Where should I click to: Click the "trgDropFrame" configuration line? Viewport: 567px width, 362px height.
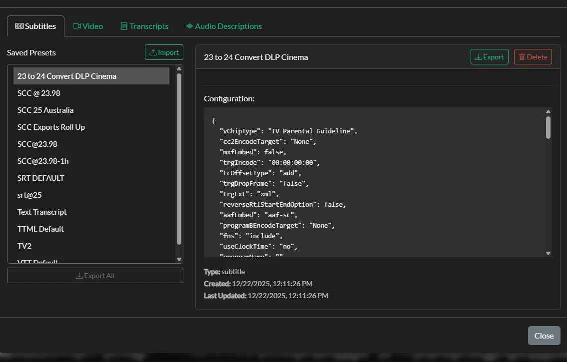(264, 184)
